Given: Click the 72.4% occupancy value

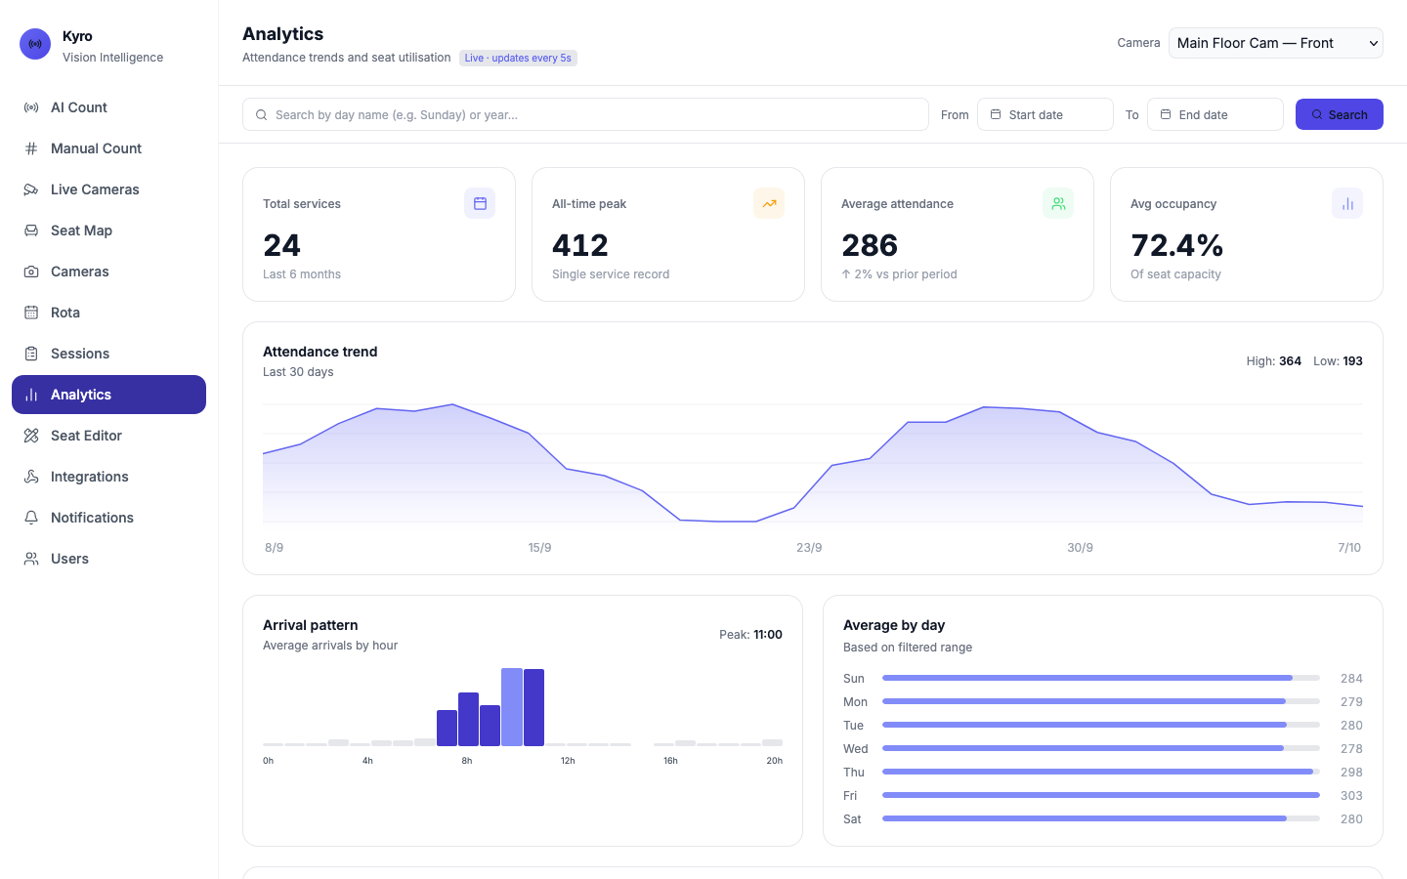Looking at the screenshot, I should [x=1176, y=245].
